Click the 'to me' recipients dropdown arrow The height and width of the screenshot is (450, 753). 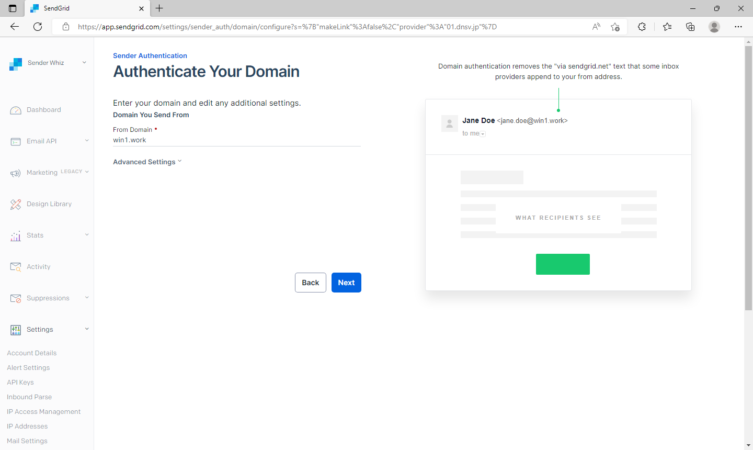coord(483,134)
